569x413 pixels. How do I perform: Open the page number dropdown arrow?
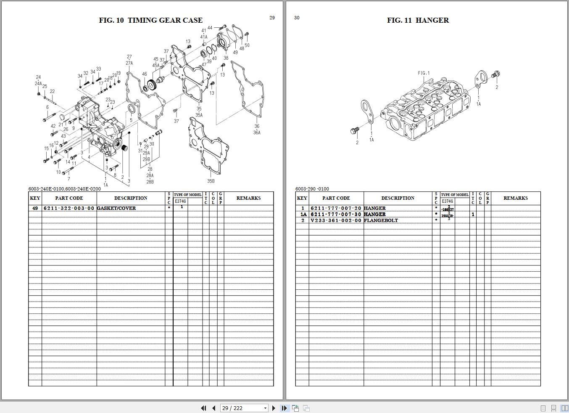(x=265, y=408)
